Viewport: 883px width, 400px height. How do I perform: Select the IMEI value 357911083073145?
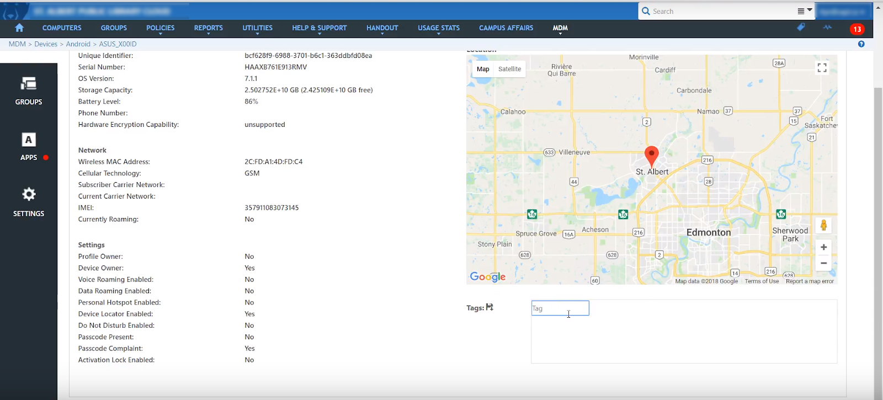272,208
